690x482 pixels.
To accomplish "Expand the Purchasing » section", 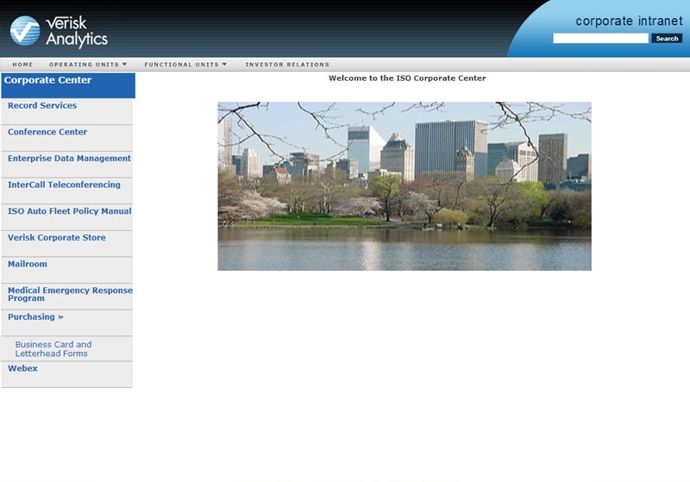I will (36, 317).
